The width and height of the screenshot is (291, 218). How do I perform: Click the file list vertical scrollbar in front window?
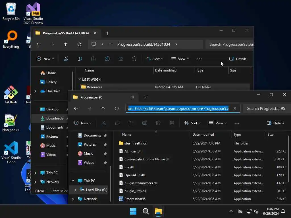289,159
